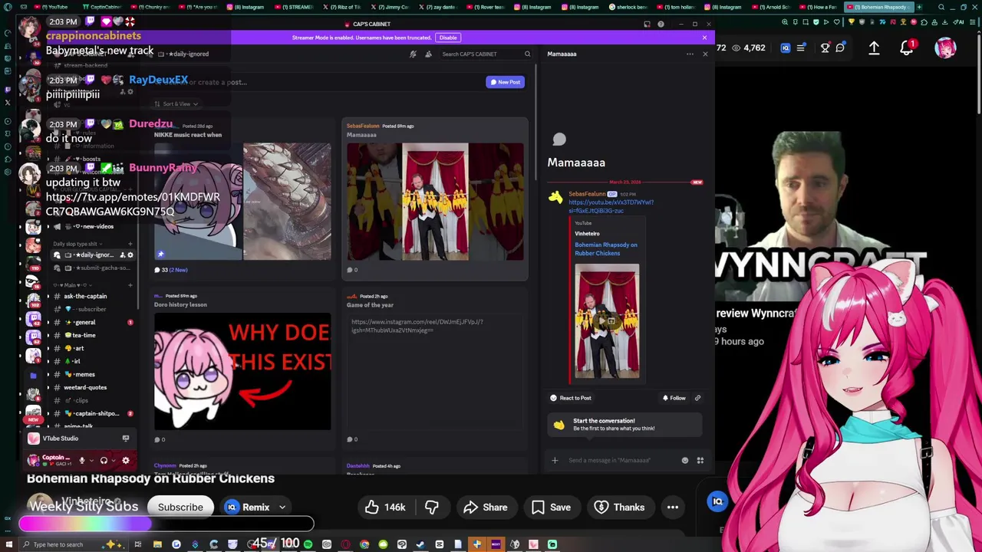
Task: Share the YouTube video
Action: 486,507
